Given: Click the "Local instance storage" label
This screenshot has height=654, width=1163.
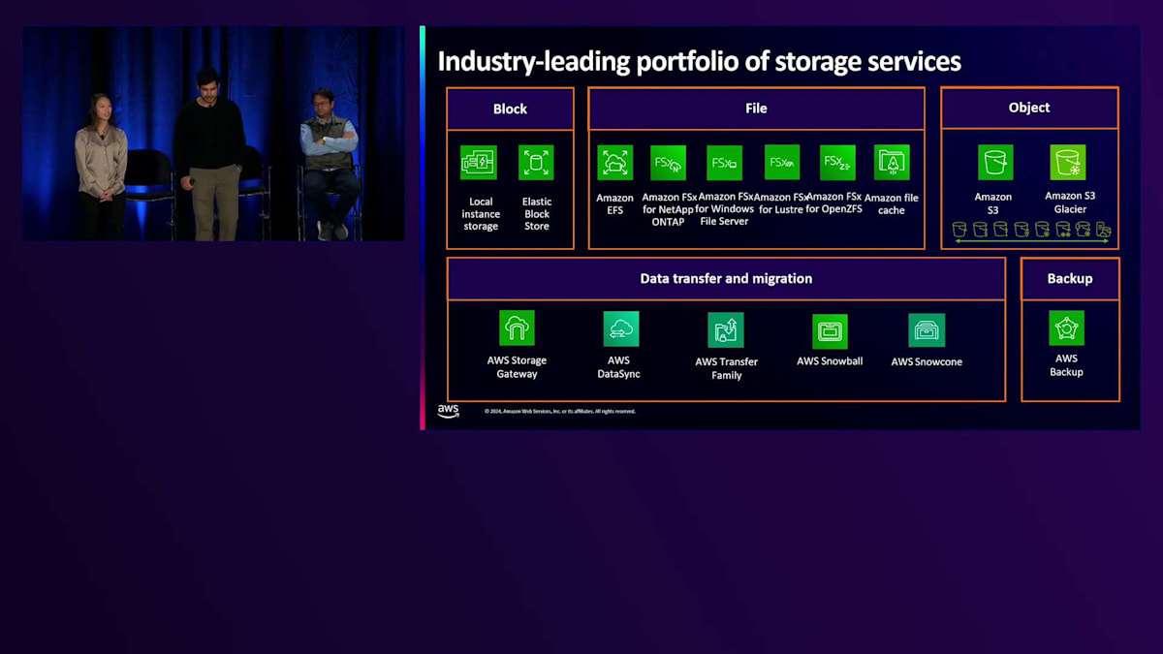Looking at the screenshot, I should point(481,214).
